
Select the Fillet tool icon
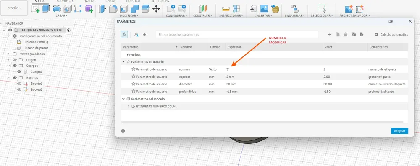pos(113,8)
